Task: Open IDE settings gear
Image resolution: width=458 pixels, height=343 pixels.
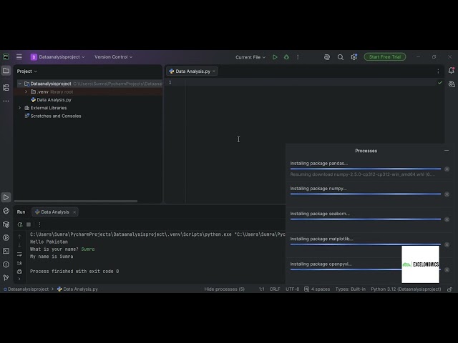Action: (354, 57)
